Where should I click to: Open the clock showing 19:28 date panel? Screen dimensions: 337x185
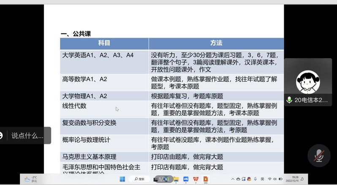(295, 179)
